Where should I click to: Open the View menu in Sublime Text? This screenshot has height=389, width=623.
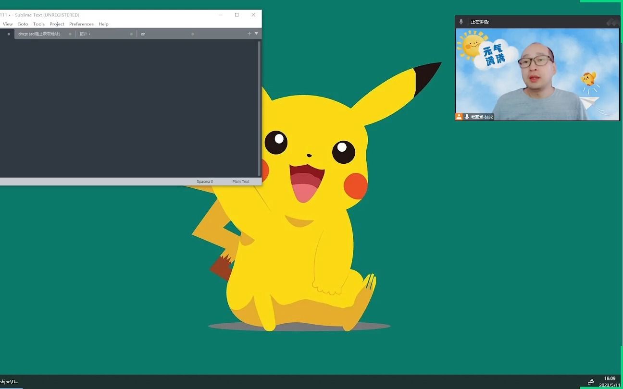tap(8, 24)
